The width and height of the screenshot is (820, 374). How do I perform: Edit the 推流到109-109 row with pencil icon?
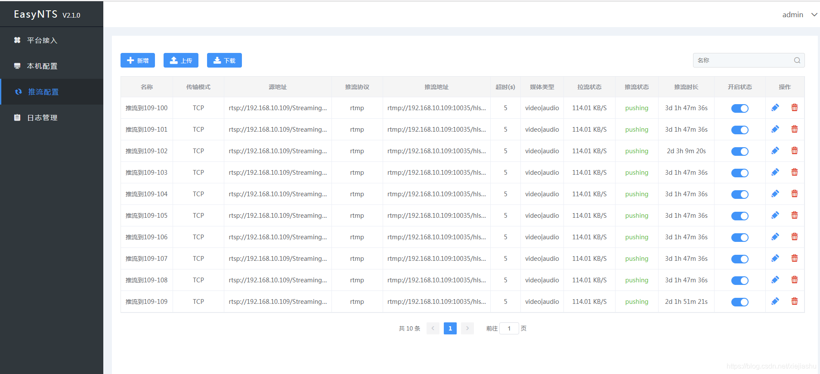tap(775, 301)
